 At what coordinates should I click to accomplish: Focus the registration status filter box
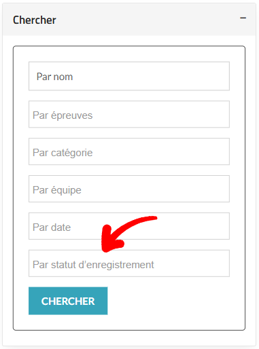129,263
